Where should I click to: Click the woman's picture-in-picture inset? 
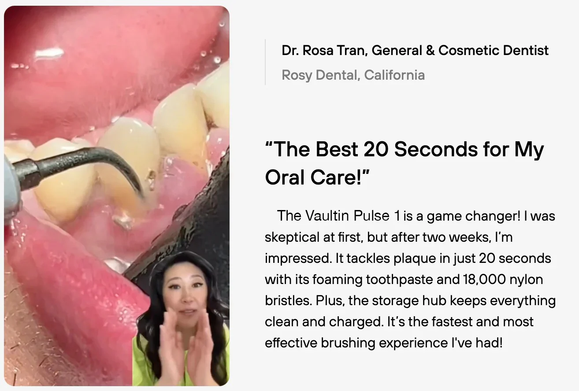pyautogui.click(x=181, y=318)
